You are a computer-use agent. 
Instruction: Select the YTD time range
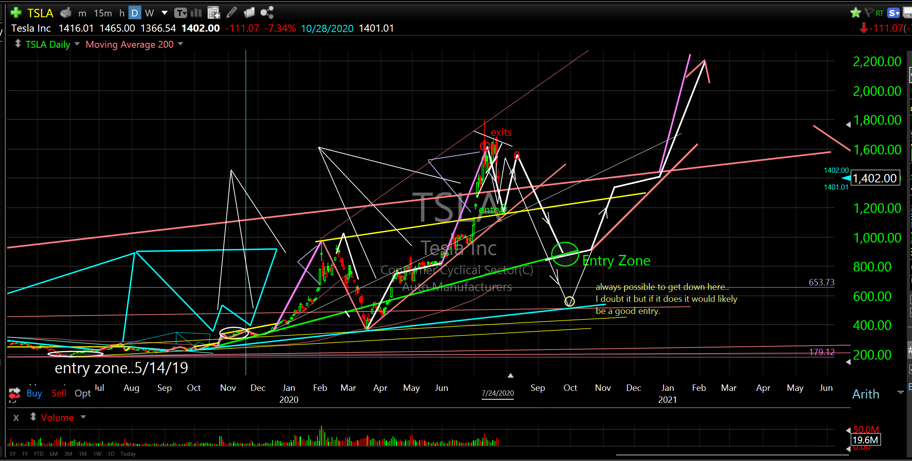pos(39,454)
